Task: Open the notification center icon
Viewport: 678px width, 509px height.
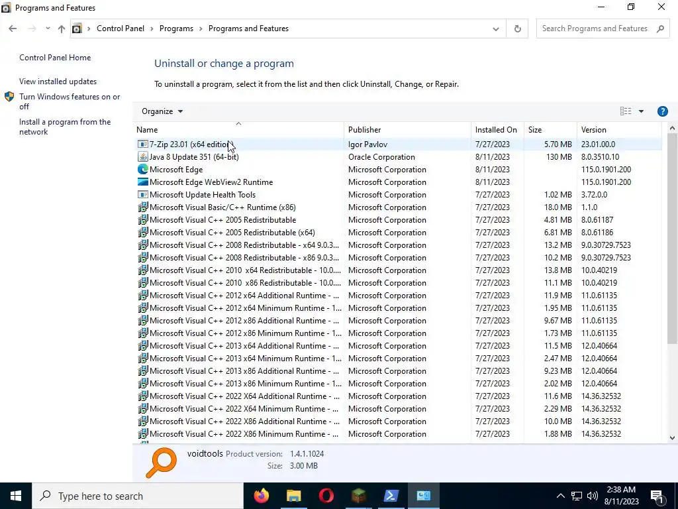Action: tap(656, 496)
